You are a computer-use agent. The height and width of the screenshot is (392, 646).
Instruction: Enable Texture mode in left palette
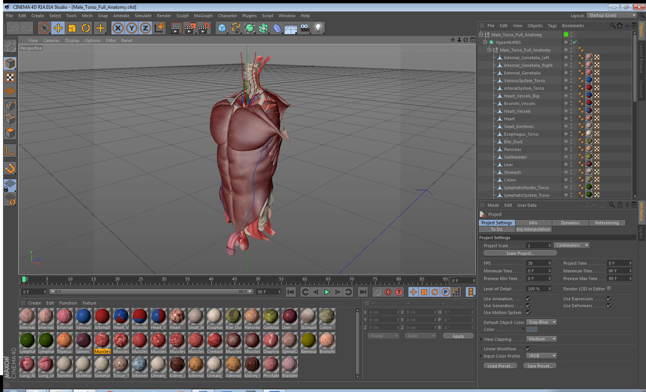(x=10, y=78)
